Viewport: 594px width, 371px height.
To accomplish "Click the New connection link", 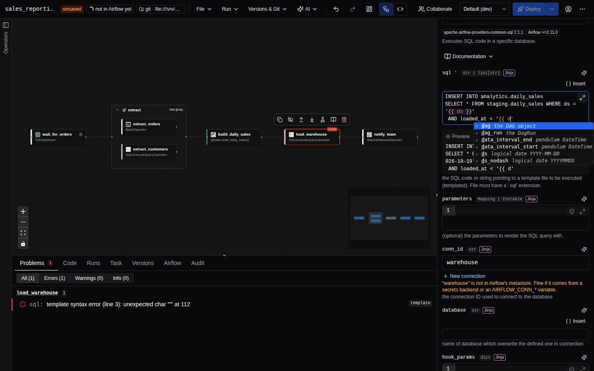I will coord(464,276).
